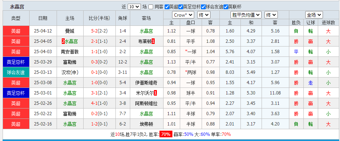Image resolution: width=340 pixels, height=141 pixels.
Task: Click 曼城 home team on 25-04-12
Action: click(70, 31)
